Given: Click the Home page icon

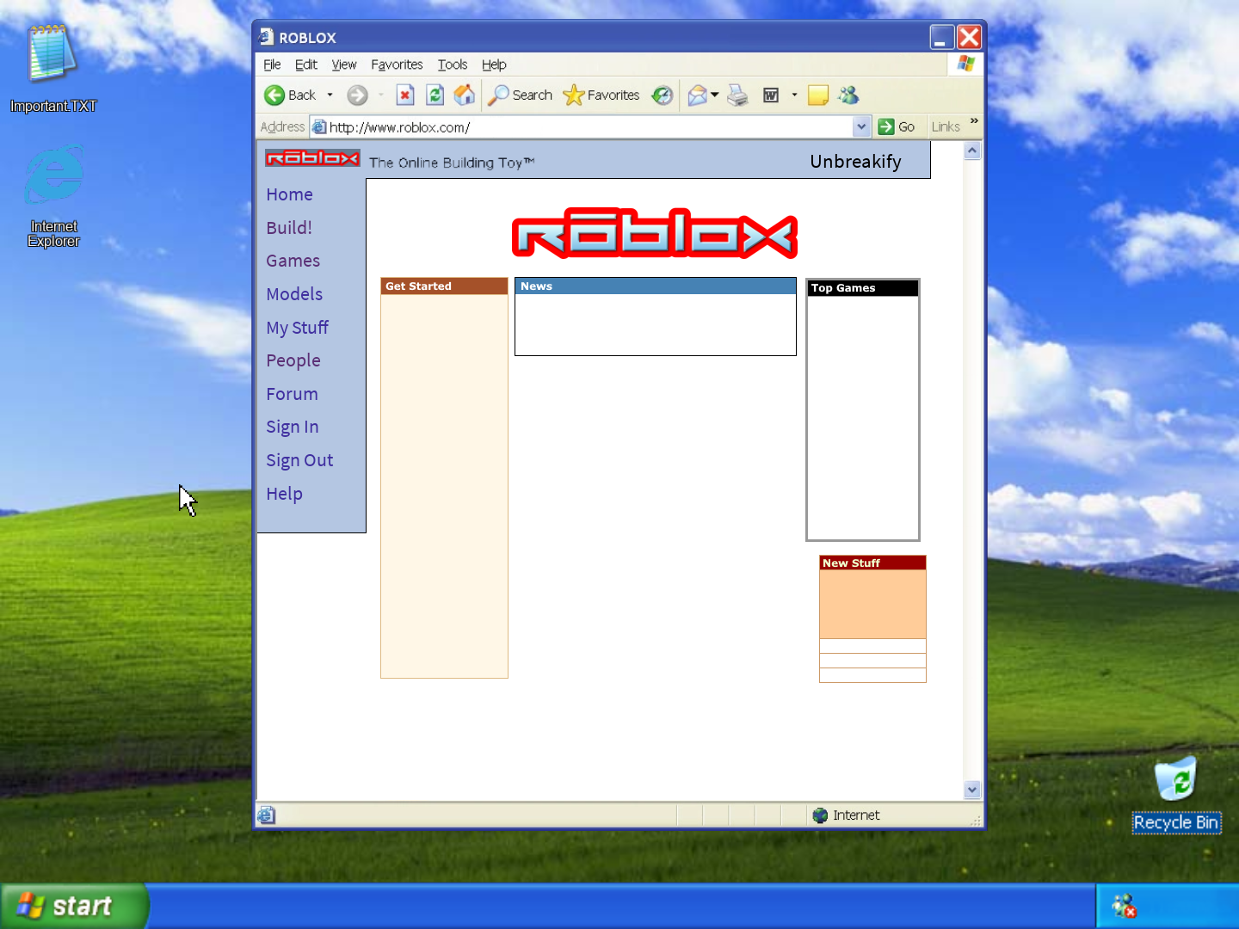Looking at the screenshot, I should (x=465, y=95).
